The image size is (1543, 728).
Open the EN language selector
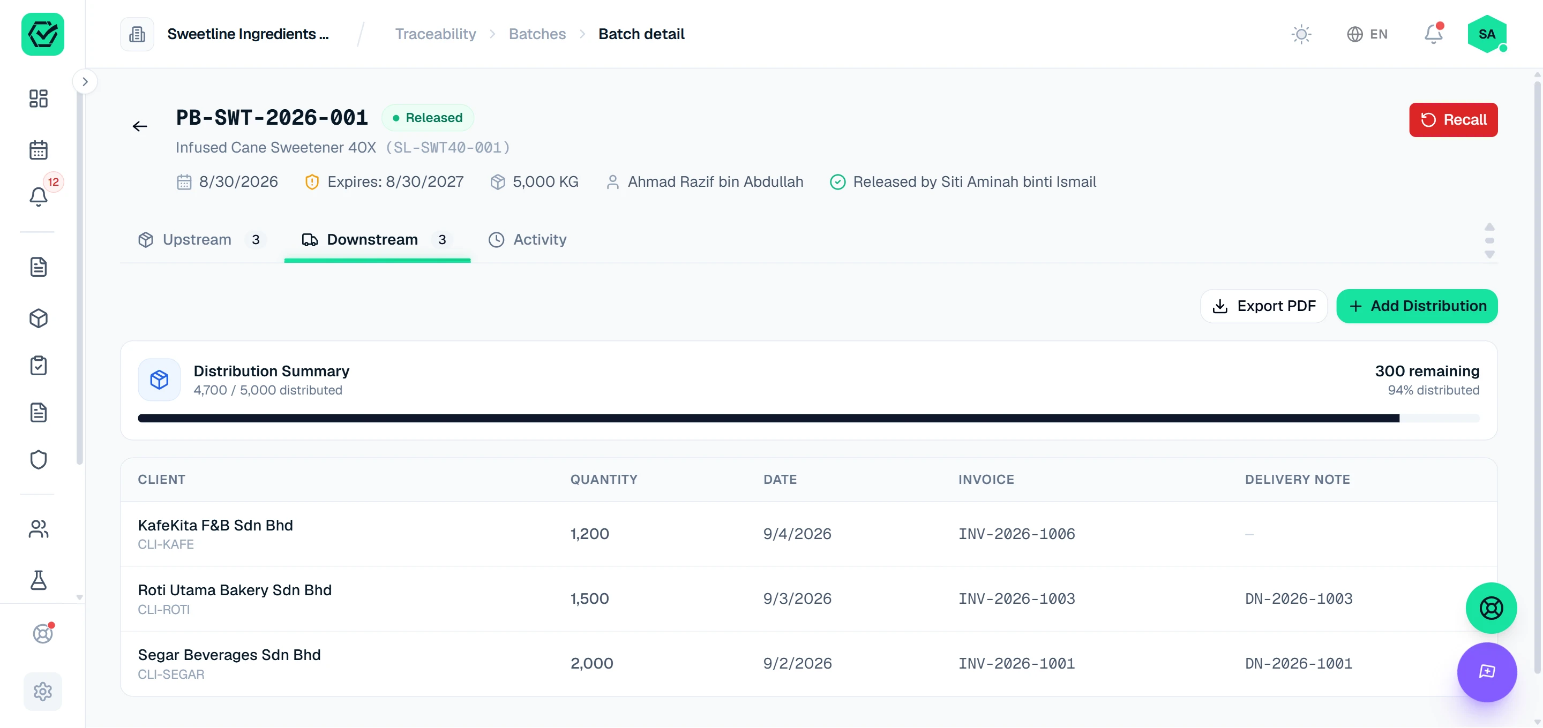1367,34
